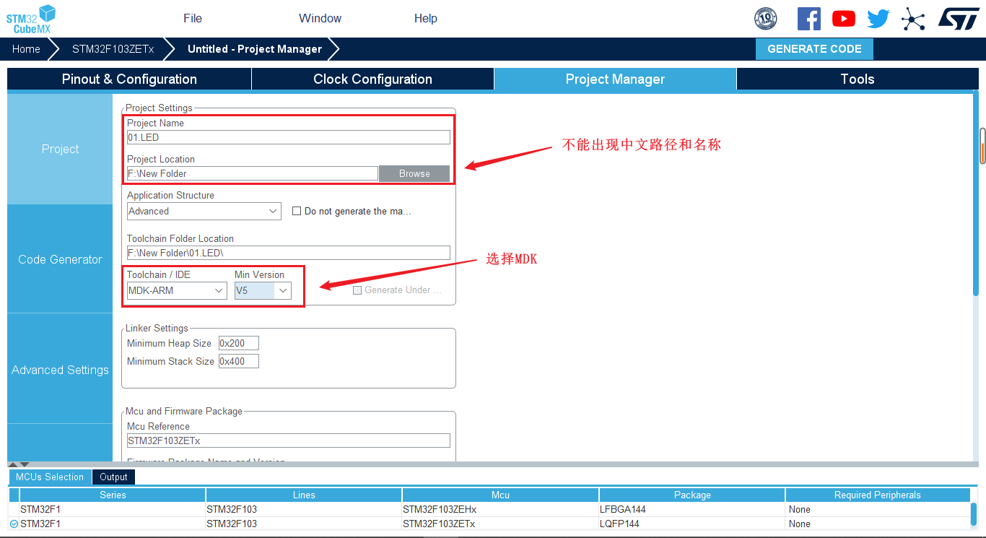
Task: Click the check icon beside STM32F103ZETx row
Action: [14, 524]
